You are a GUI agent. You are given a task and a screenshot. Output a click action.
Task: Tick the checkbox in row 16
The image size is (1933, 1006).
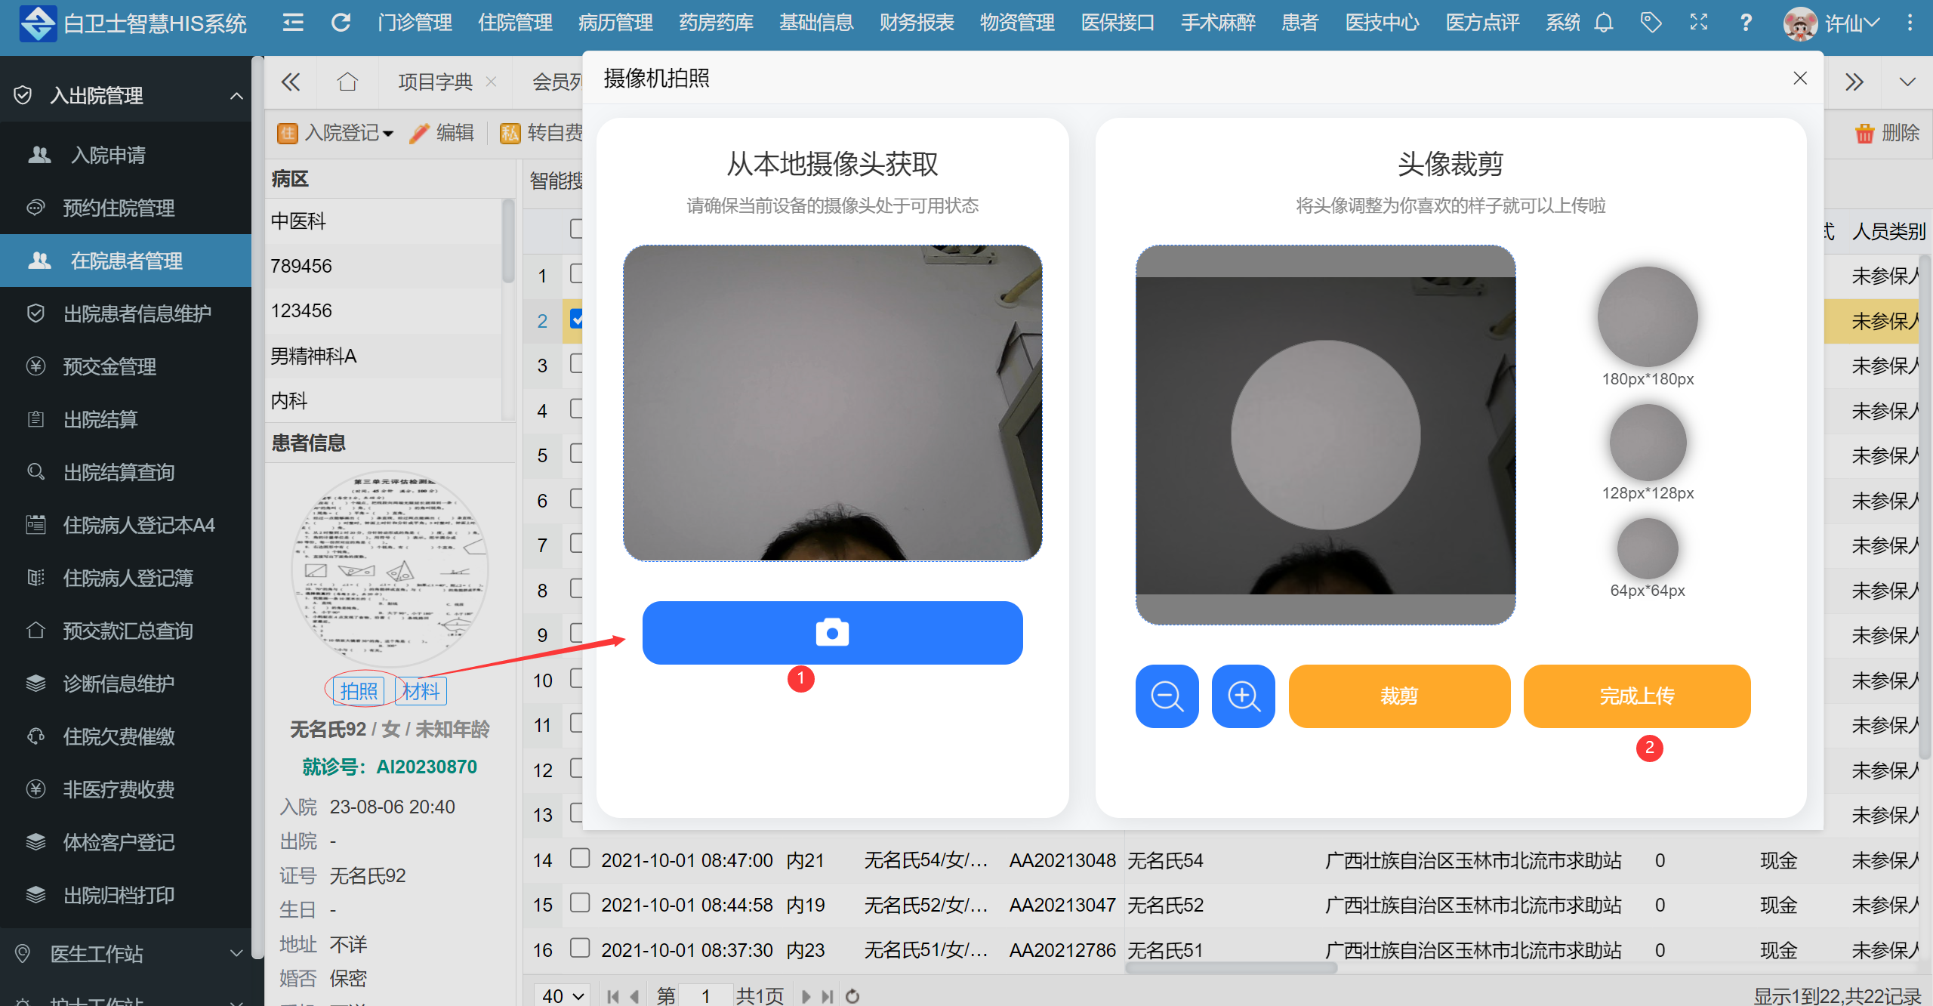pos(579,948)
